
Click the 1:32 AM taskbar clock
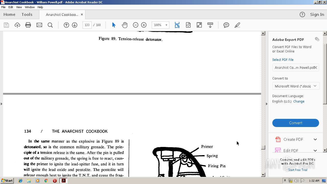click(314, 181)
